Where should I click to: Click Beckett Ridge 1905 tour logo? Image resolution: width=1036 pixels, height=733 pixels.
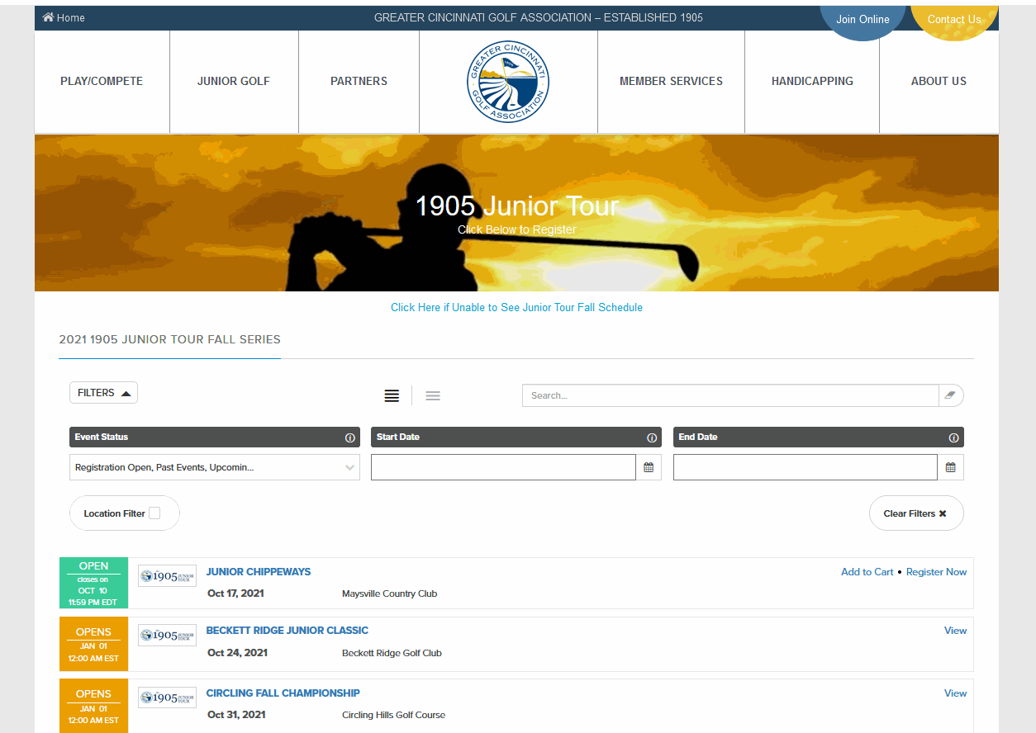167,635
